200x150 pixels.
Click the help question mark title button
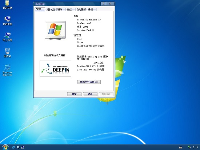point(104,4)
